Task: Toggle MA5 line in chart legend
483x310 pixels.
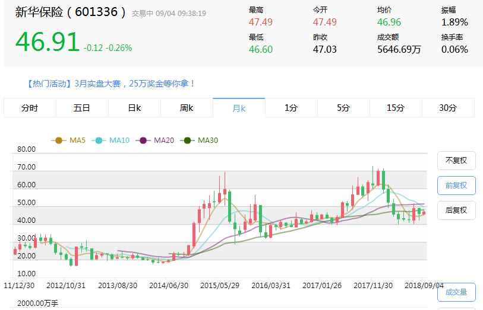Action: pos(70,140)
